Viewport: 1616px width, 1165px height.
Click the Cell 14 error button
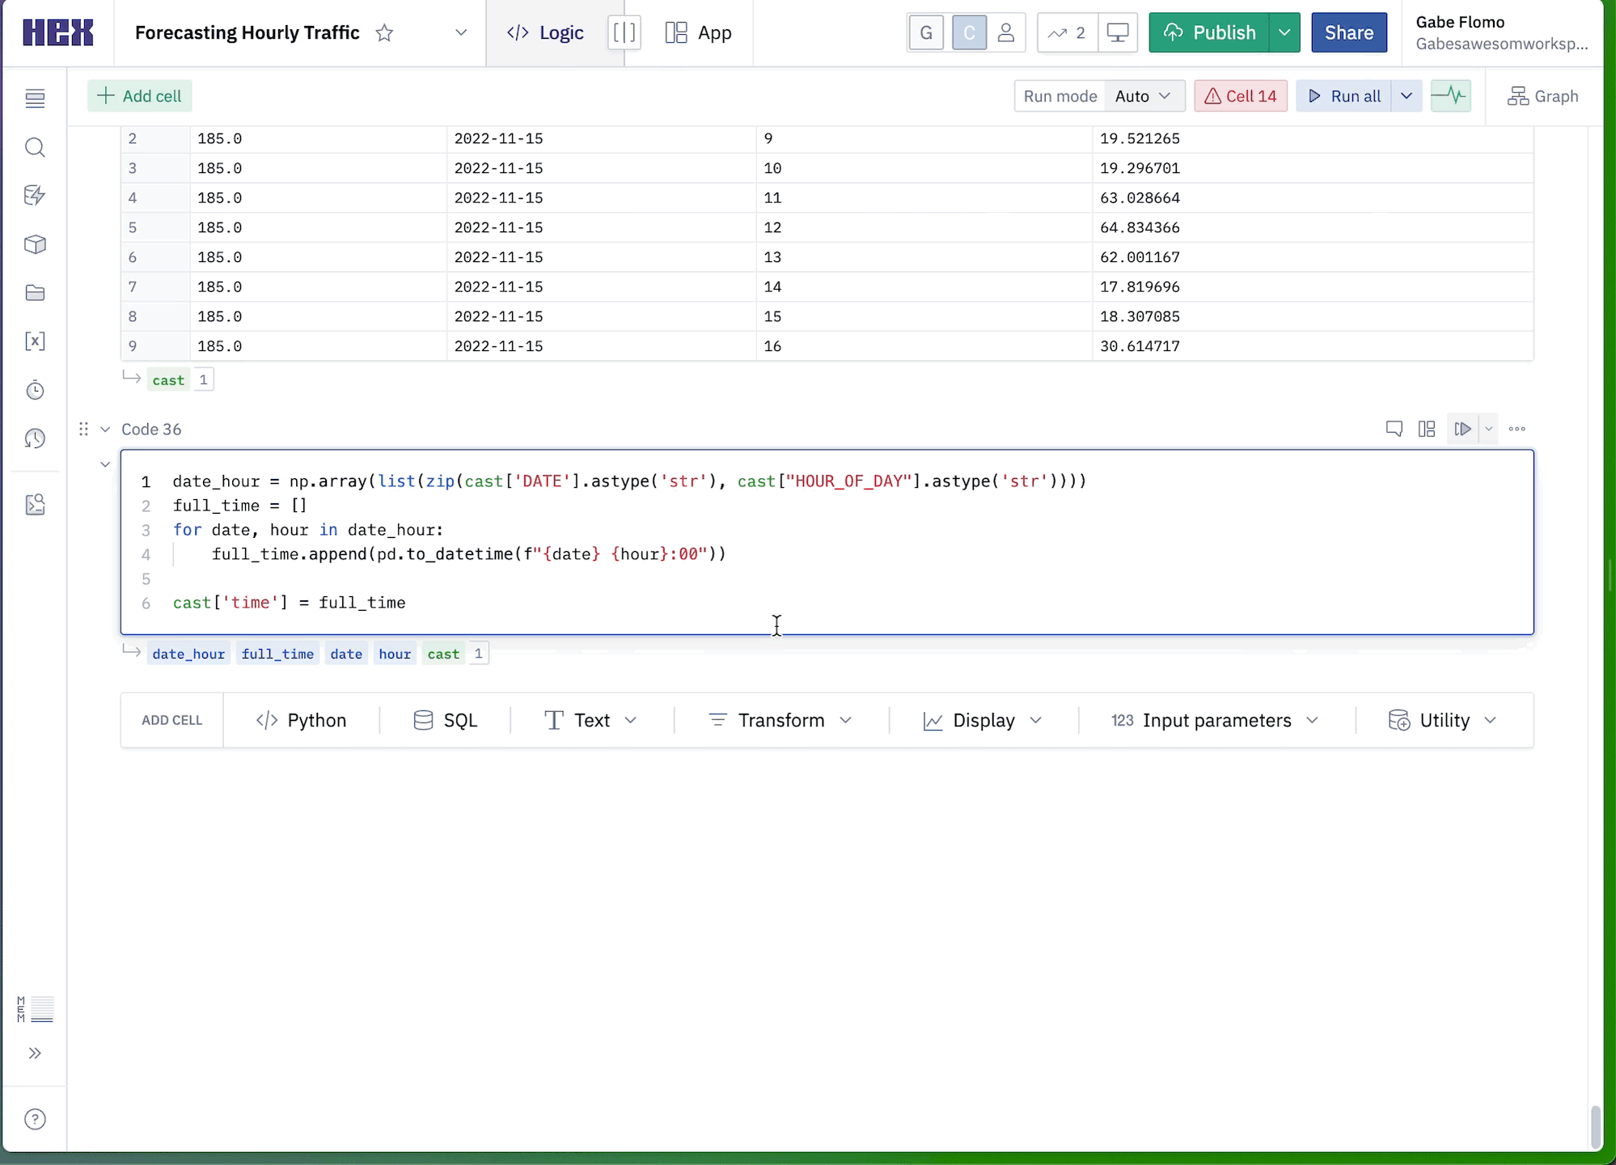pos(1240,96)
